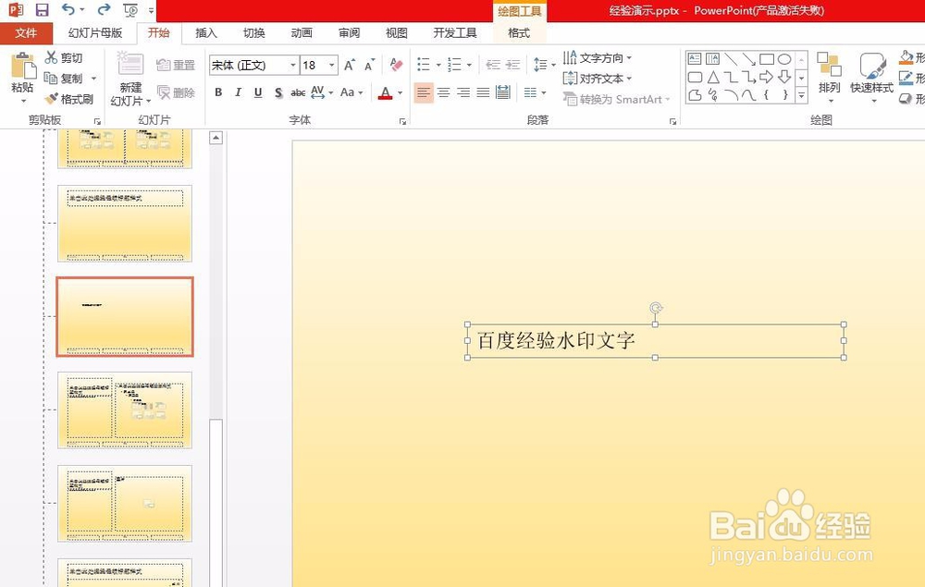Click the 重置 Reset button
Screen dimensions: 925x587
point(175,65)
